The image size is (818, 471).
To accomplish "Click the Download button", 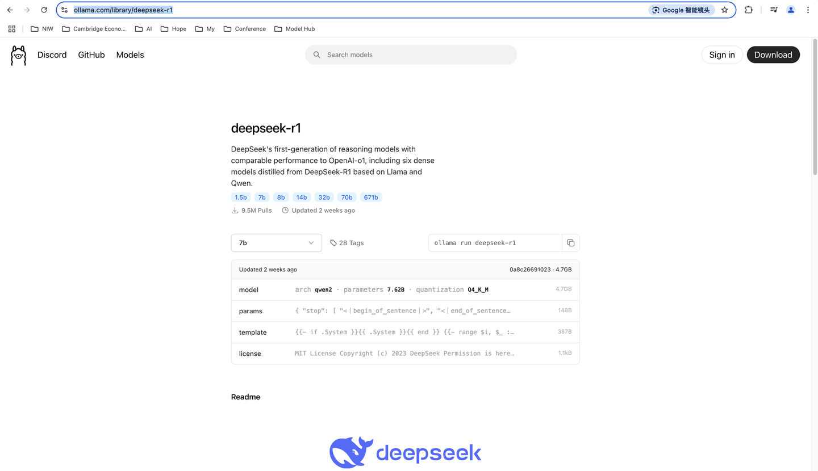I will point(773,55).
